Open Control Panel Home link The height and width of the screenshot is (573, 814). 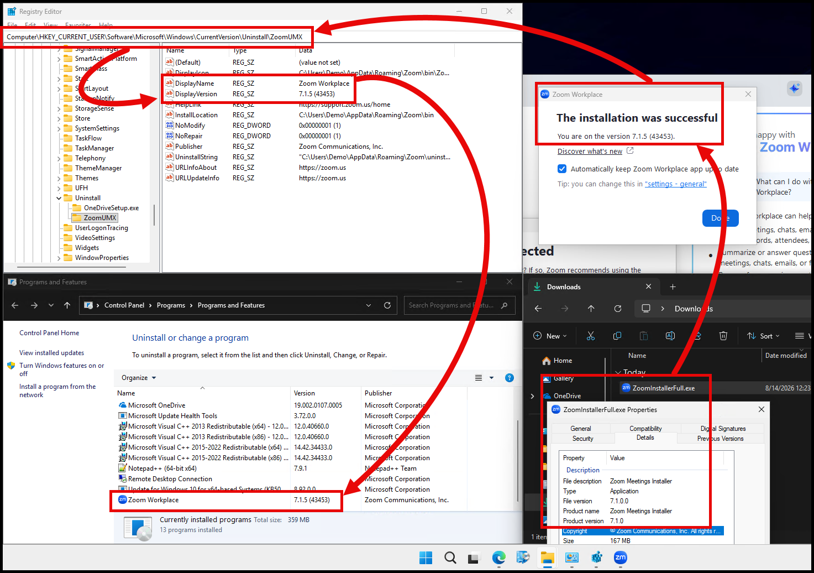49,333
